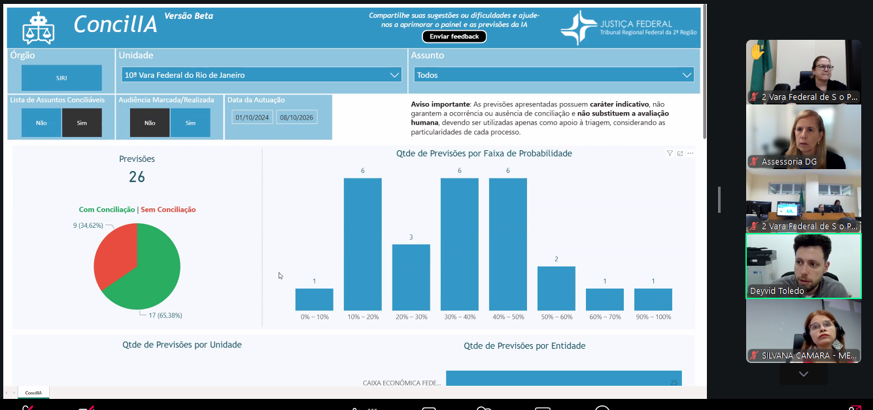
Task: Click the muted mic icon beside SILVANA CAMARA
Action: click(x=755, y=356)
